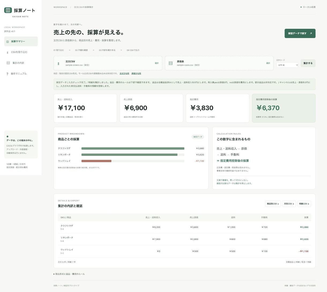Click step 03 内訳を確かめる
The width and height of the screenshot is (327, 292).
coord(107,50)
